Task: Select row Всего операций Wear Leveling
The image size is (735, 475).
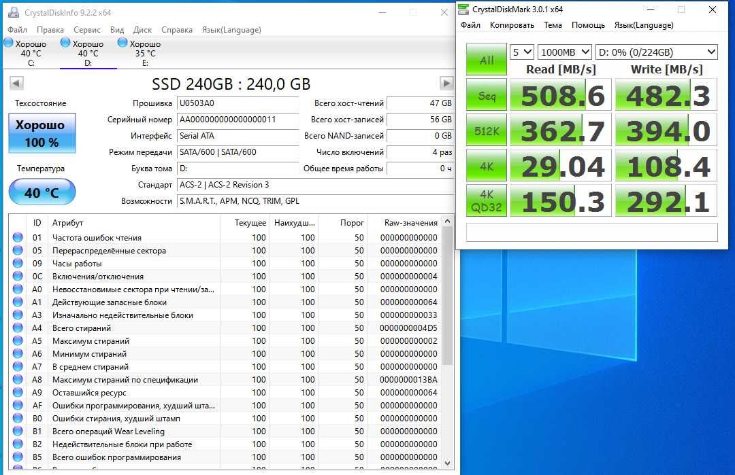Action: 225,431
